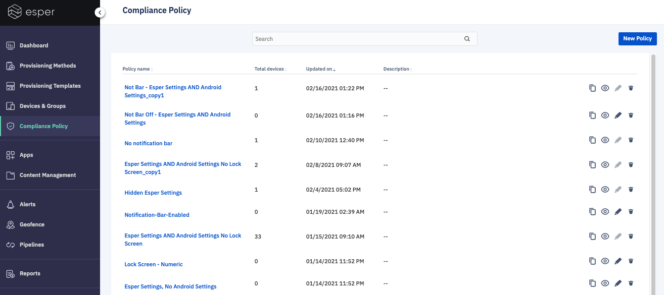This screenshot has height=295, width=664.
Task: Duplicate the Not Bar - Esper Settings_copy1 policy
Action: (x=592, y=88)
